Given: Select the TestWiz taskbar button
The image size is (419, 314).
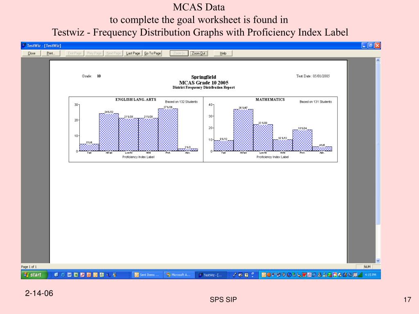Looking at the screenshot, I should point(211,275).
